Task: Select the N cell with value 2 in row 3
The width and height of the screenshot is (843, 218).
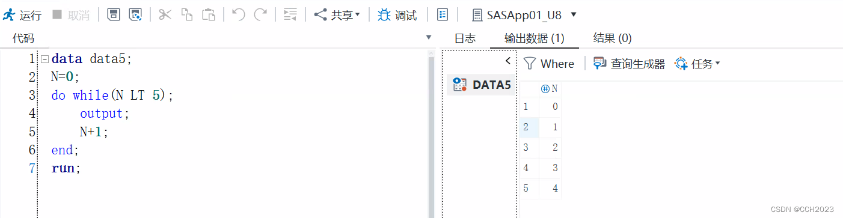Action: pos(550,147)
